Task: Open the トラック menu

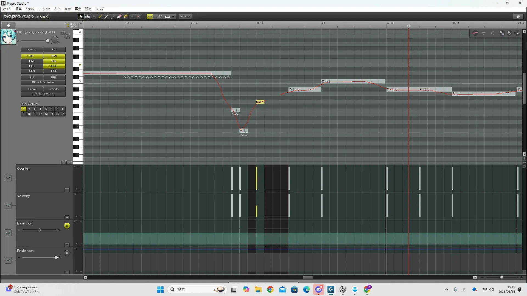Action: pyautogui.click(x=30, y=9)
